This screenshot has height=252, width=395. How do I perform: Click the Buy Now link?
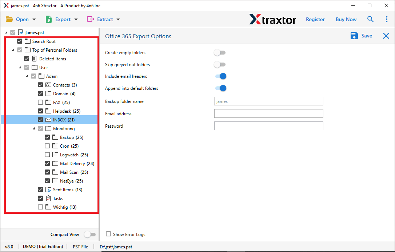346,19
